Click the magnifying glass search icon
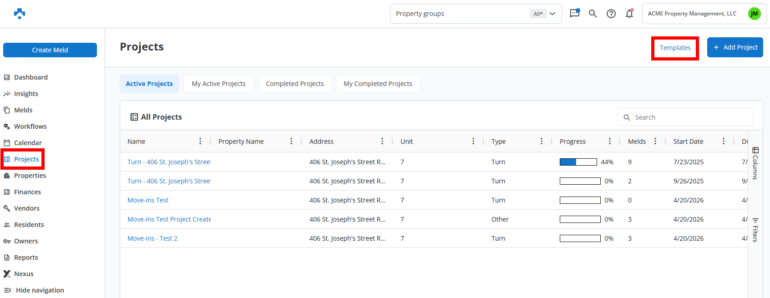This screenshot has width=770, height=298. (x=593, y=14)
